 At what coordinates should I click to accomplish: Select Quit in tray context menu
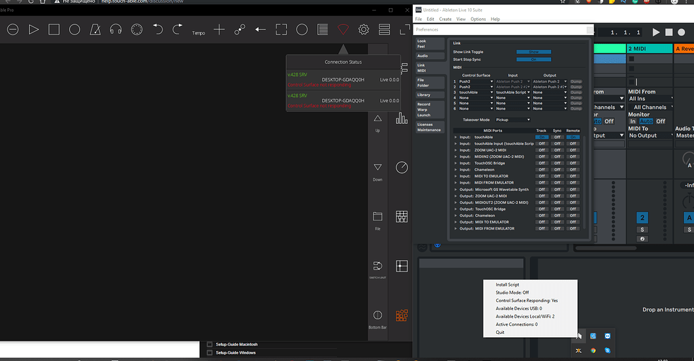500,333
